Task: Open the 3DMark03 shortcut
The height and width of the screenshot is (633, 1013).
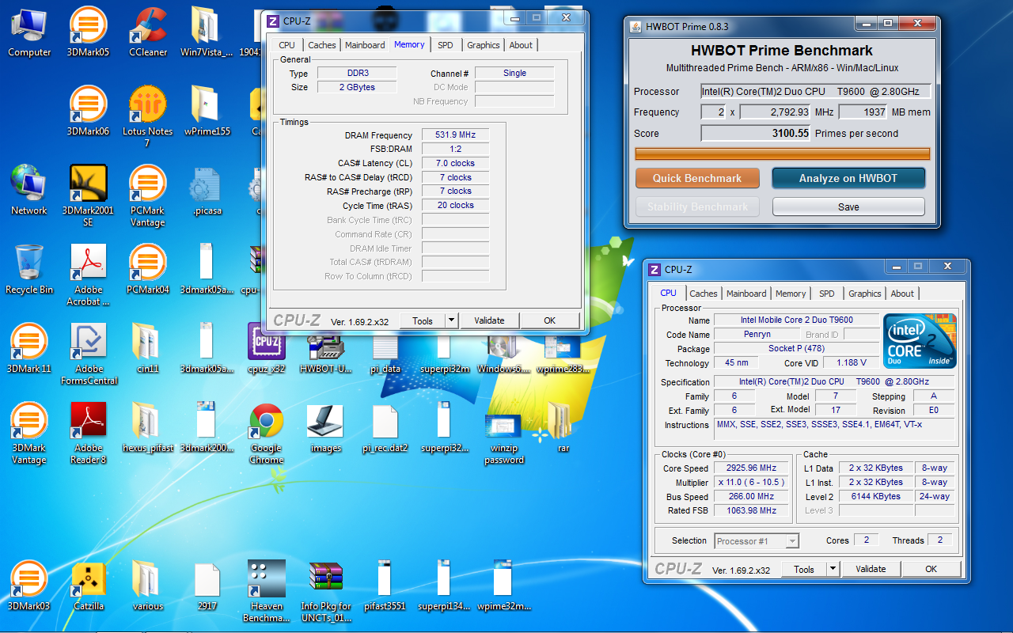Action: [29, 586]
